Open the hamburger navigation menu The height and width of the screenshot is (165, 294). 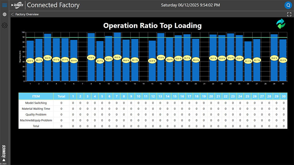[x=4, y=5]
